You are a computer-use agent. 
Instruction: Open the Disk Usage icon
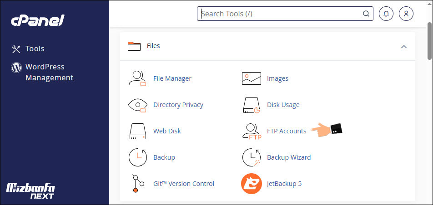[x=251, y=105]
